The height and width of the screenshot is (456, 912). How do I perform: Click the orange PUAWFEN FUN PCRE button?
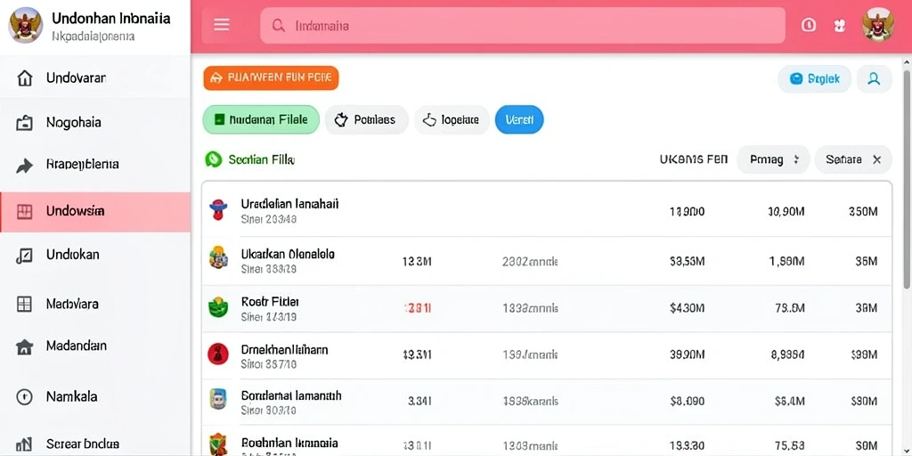tap(271, 78)
